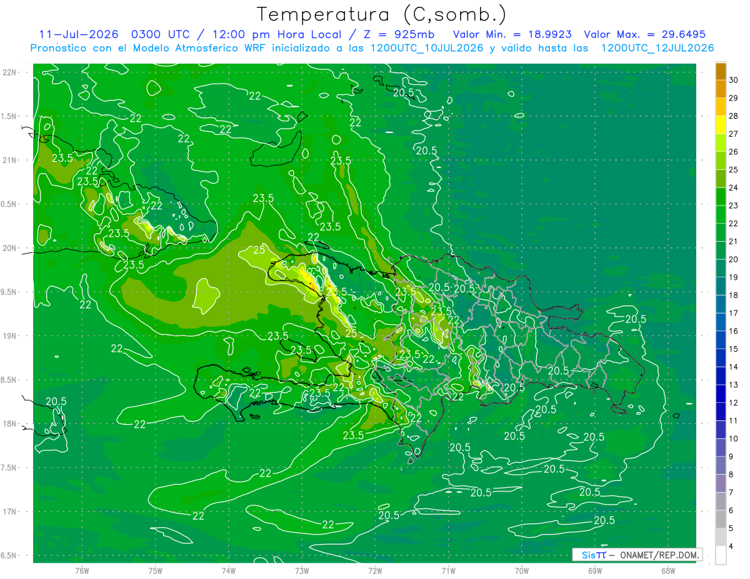Click the title "Temperatura (C,somb.)"

point(382,14)
